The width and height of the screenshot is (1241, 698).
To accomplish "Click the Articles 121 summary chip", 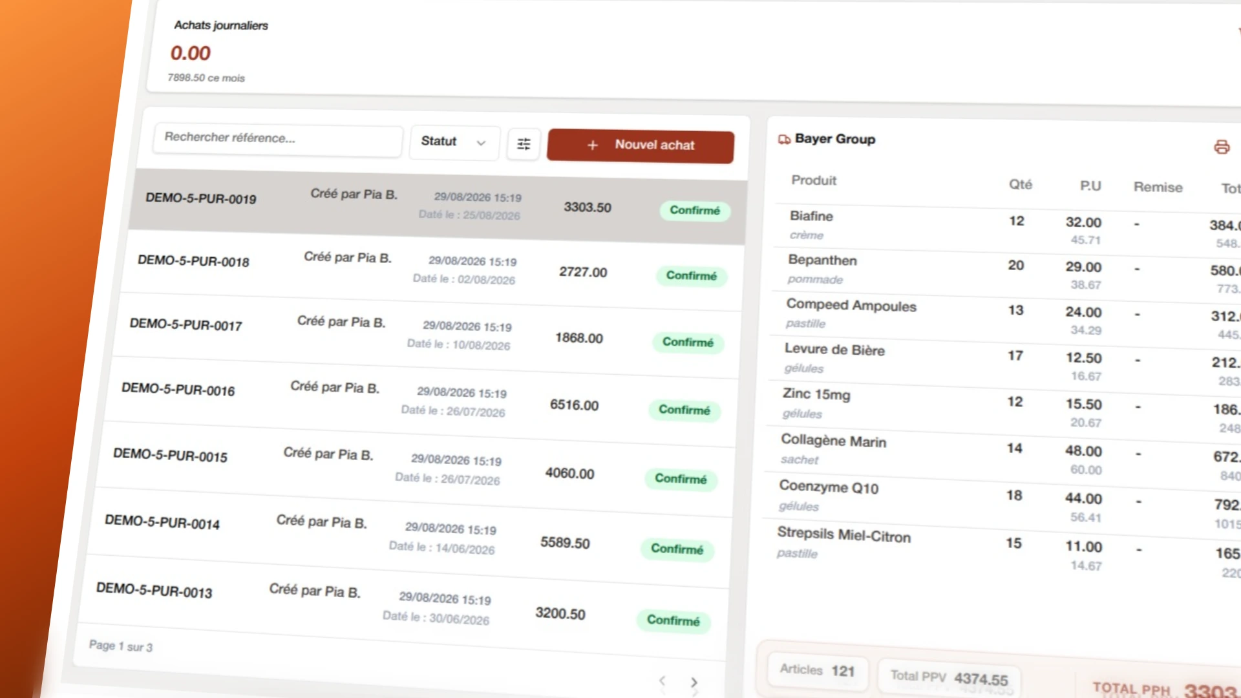I will click(x=817, y=671).
